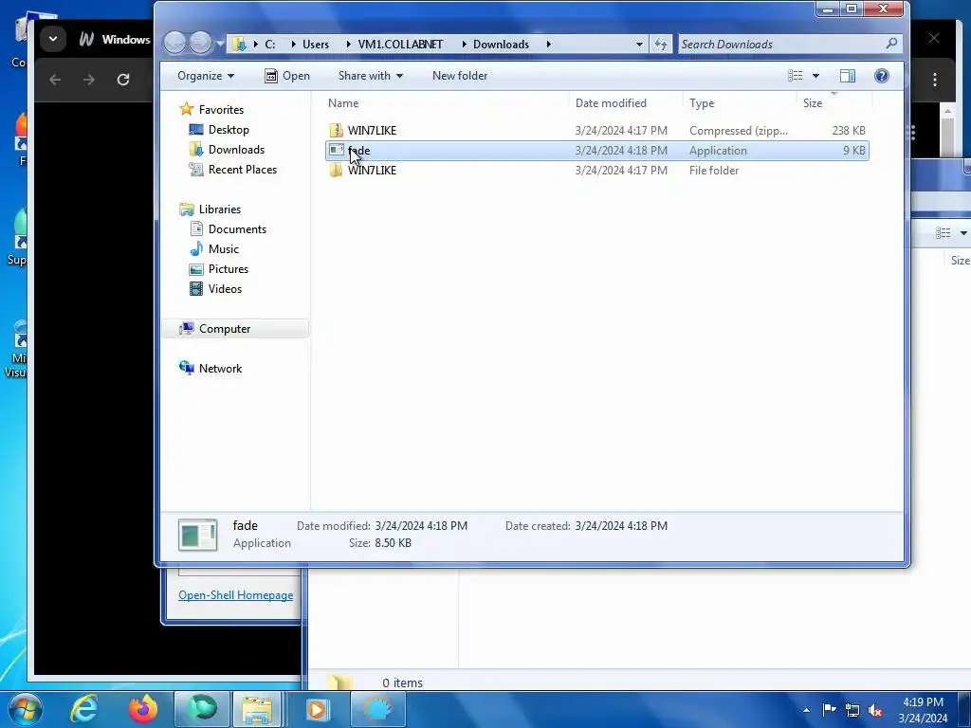
Task: Open recent locations dropdown beside nav arrows
Action: (x=220, y=44)
